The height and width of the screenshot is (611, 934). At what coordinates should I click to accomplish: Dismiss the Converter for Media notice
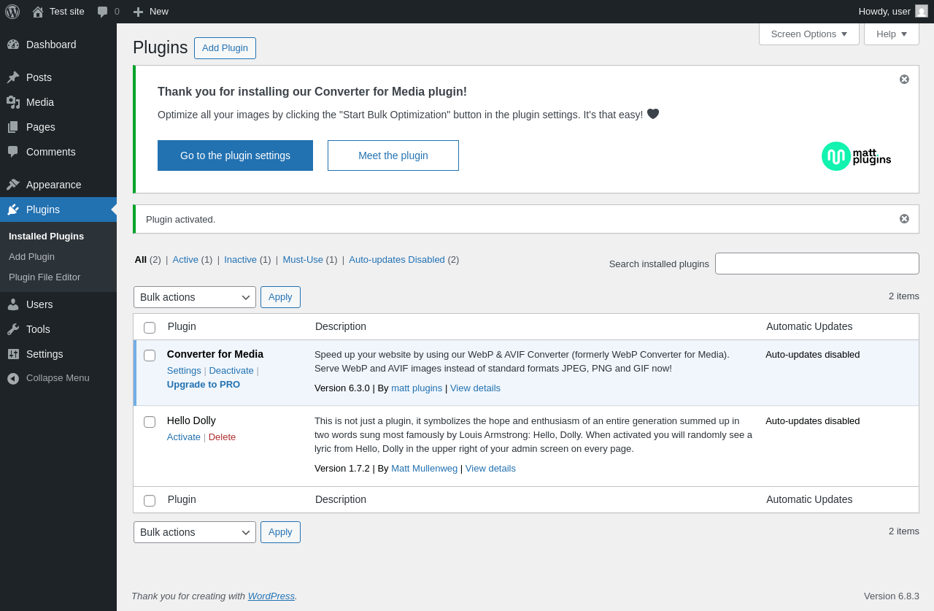(904, 79)
